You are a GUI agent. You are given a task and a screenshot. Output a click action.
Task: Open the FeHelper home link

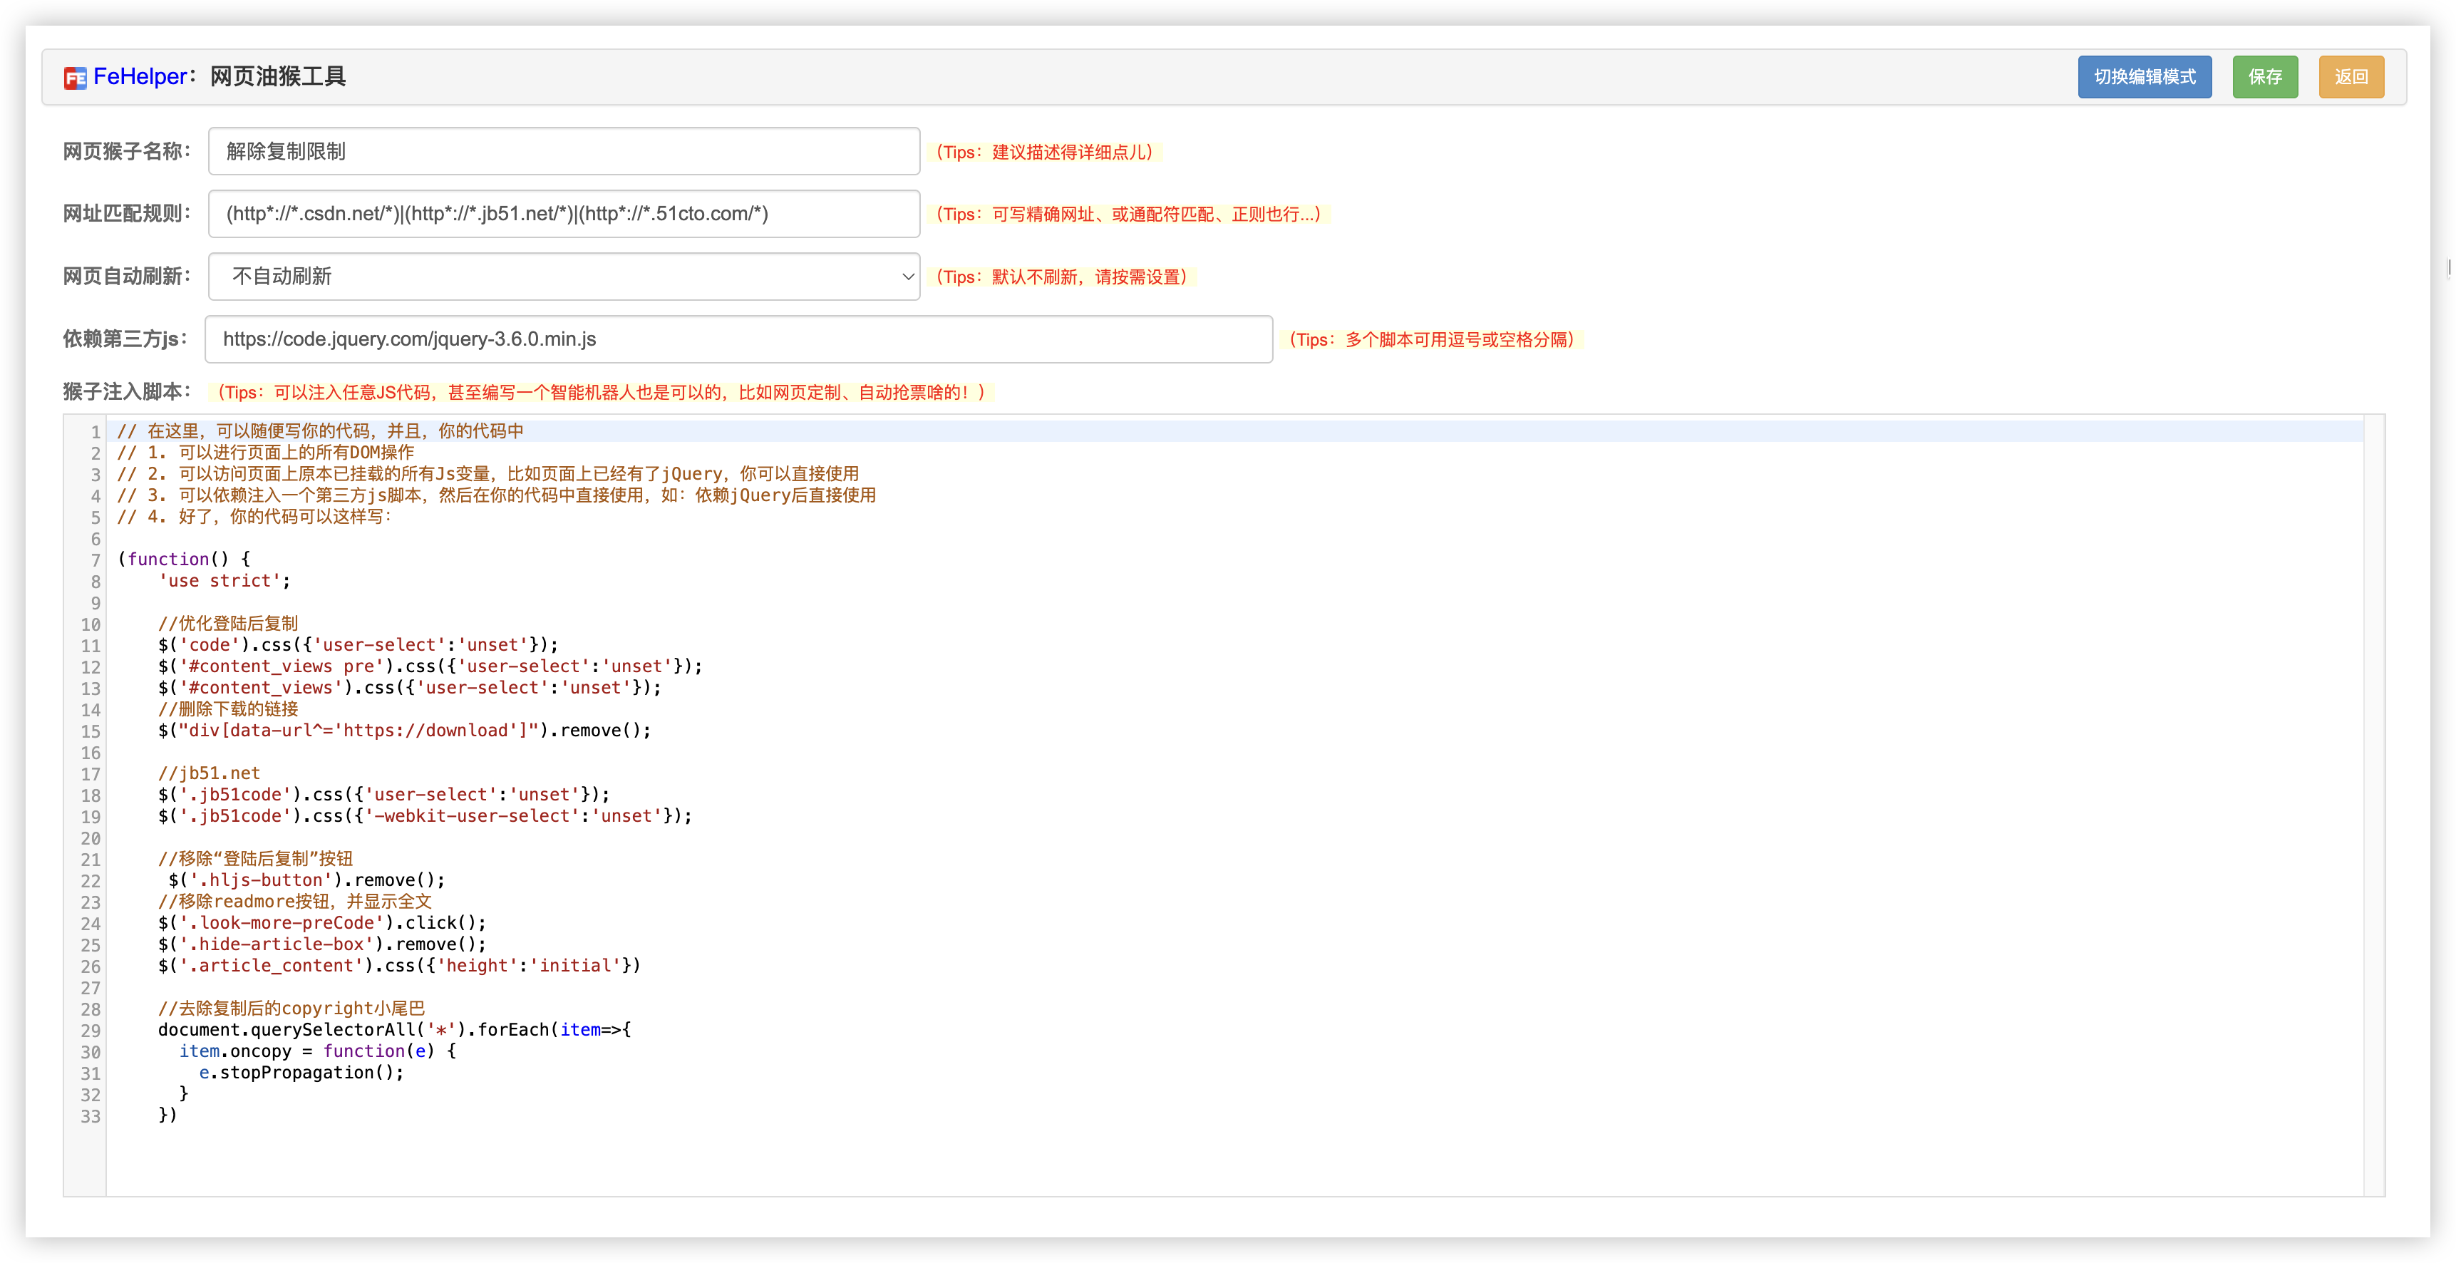pyautogui.click(x=140, y=76)
